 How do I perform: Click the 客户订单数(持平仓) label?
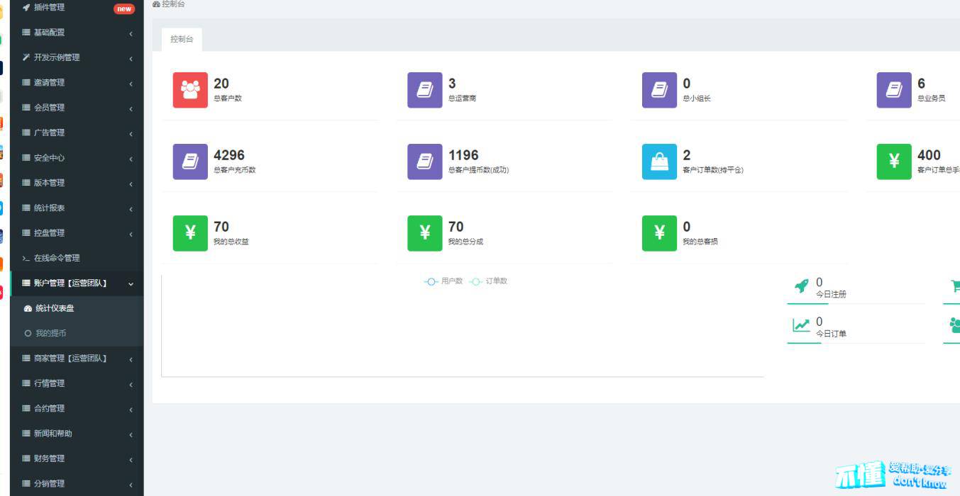pos(713,170)
